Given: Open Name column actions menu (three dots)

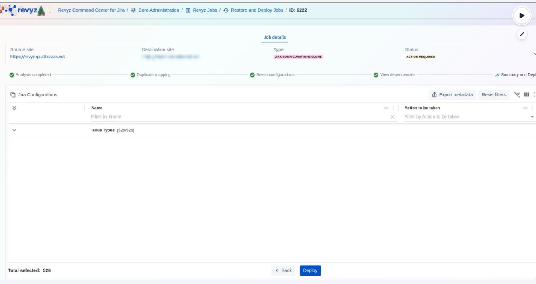Looking at the screenshot, I should point(393,108).
